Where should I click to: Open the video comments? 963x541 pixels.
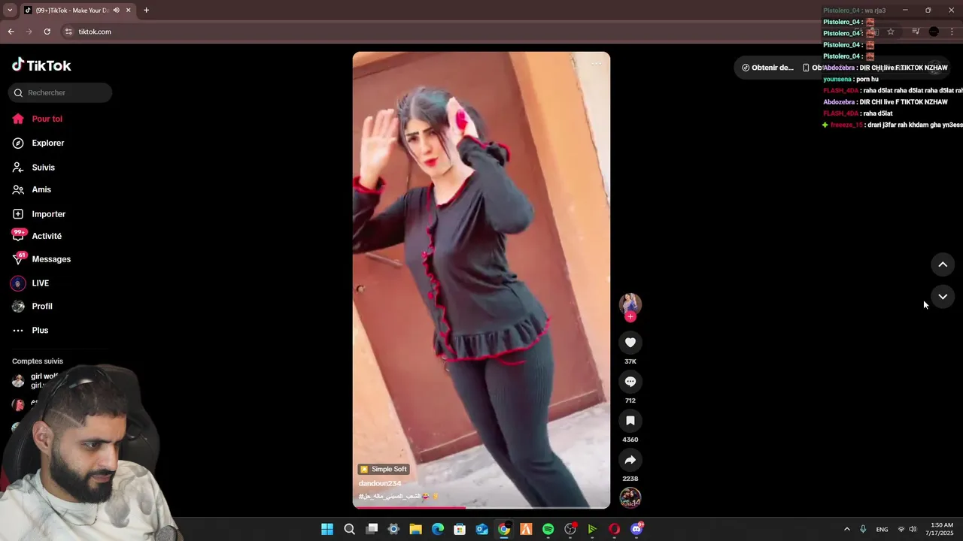(630, 382)
